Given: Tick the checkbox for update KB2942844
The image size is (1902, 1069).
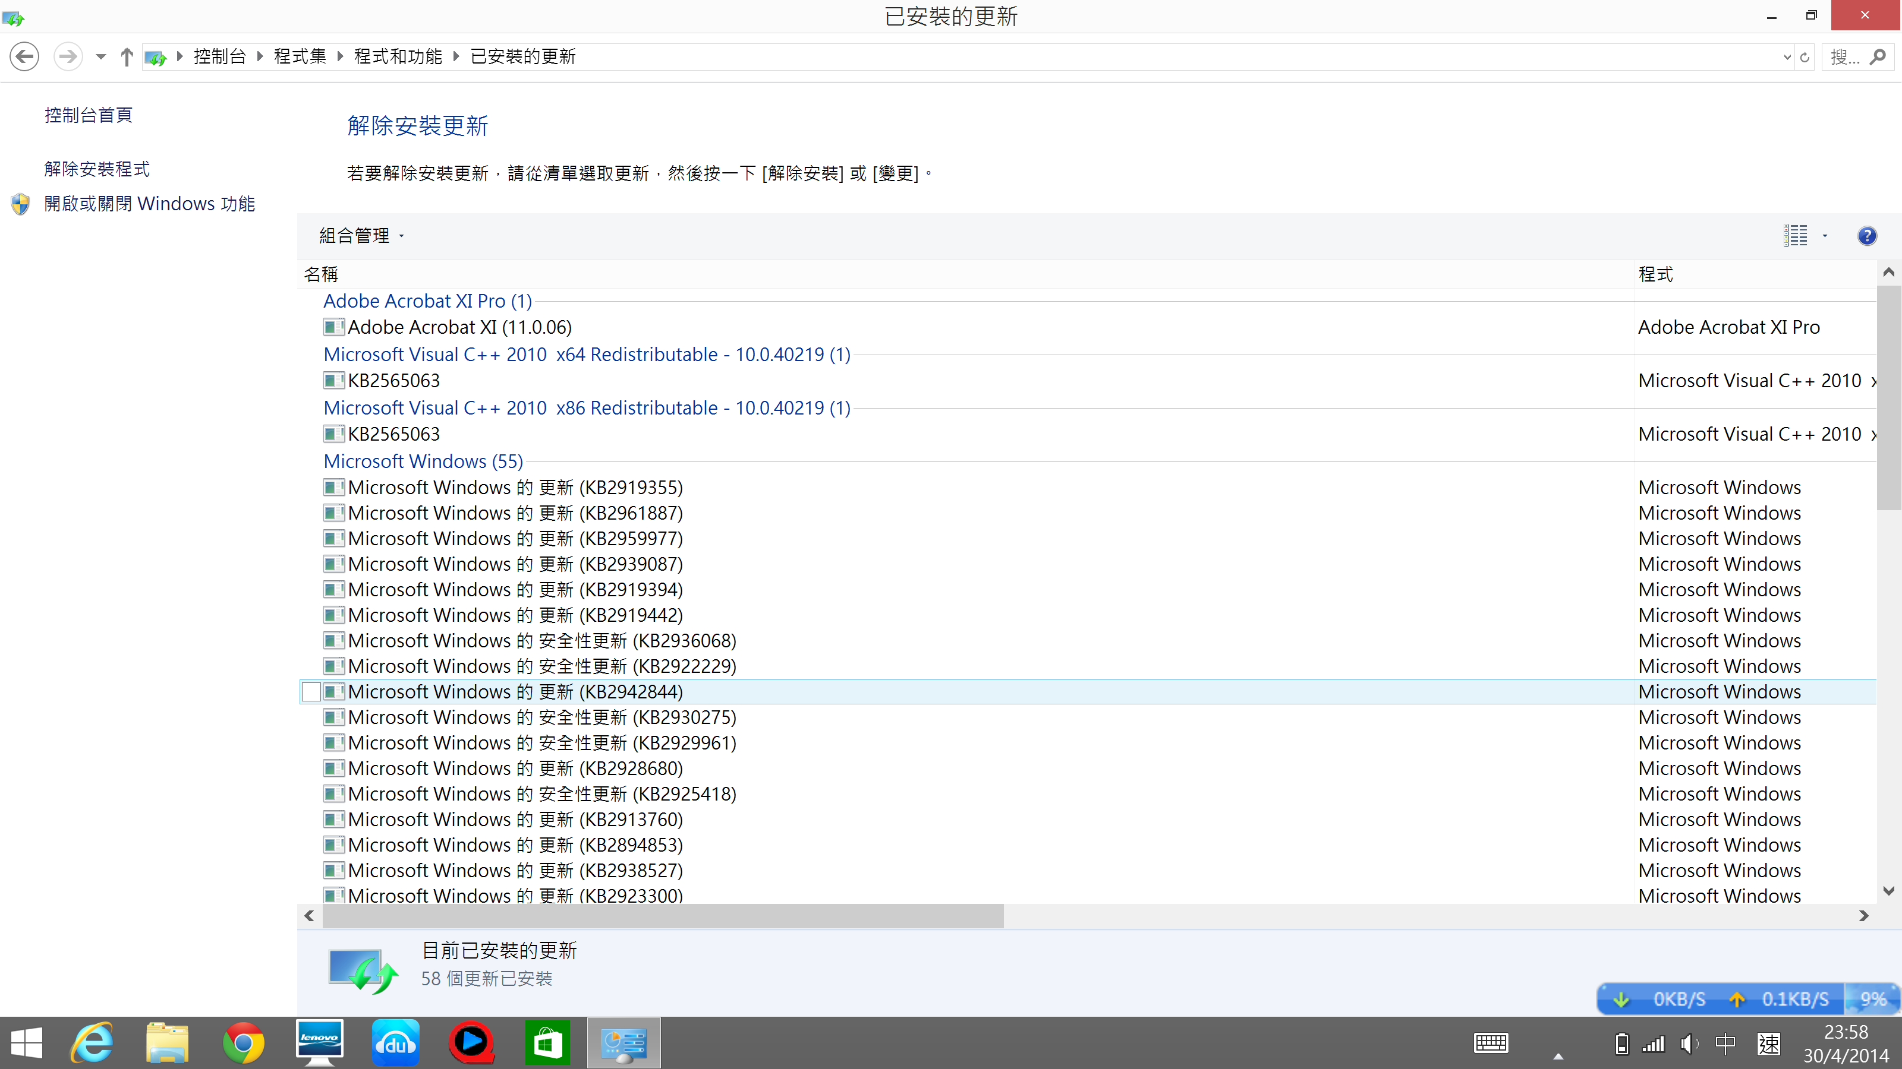Looking at the screenshot, I should pos(311,692).
